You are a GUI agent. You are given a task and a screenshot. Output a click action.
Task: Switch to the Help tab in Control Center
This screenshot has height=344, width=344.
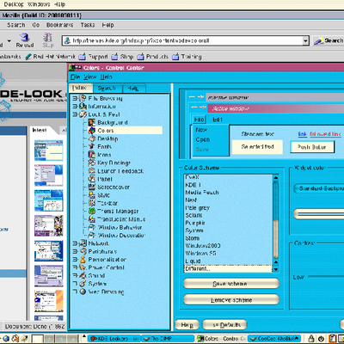point(133,88)
